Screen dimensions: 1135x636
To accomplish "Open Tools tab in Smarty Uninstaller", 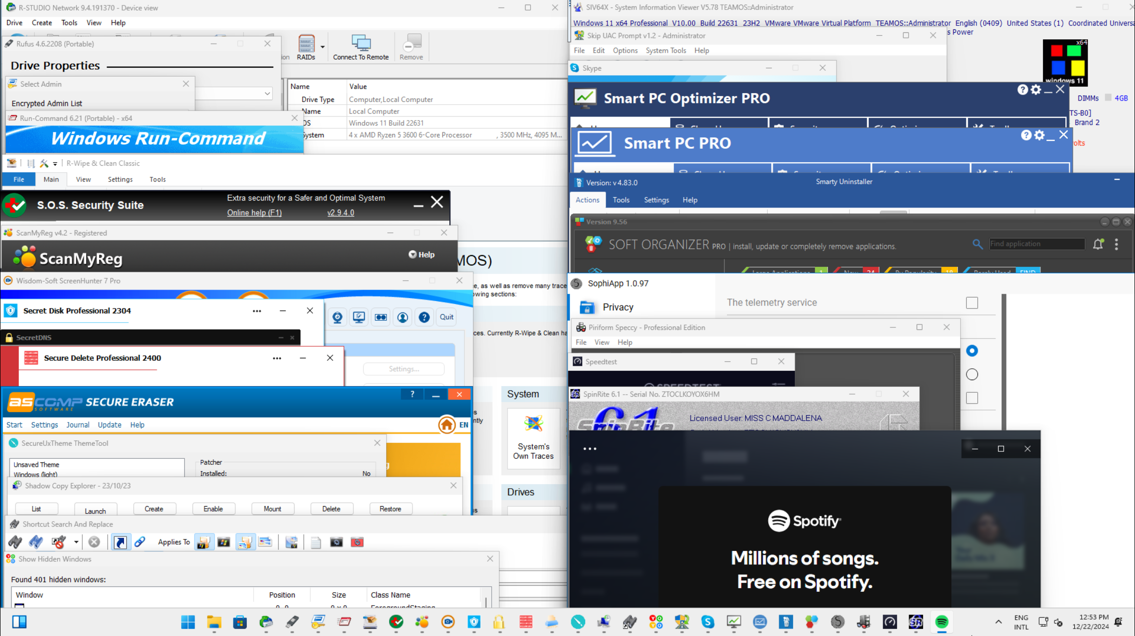I will tap(621, 200).
